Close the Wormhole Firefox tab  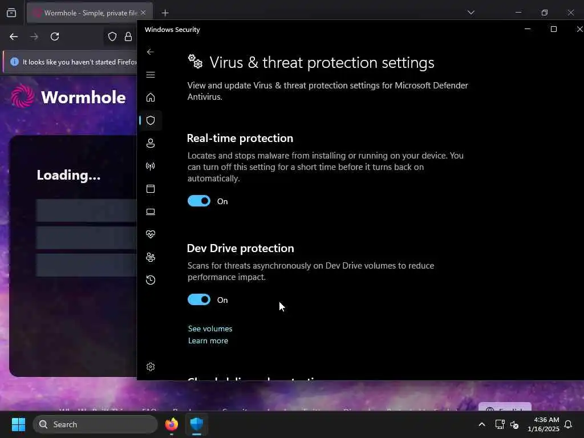coord(143,13)
